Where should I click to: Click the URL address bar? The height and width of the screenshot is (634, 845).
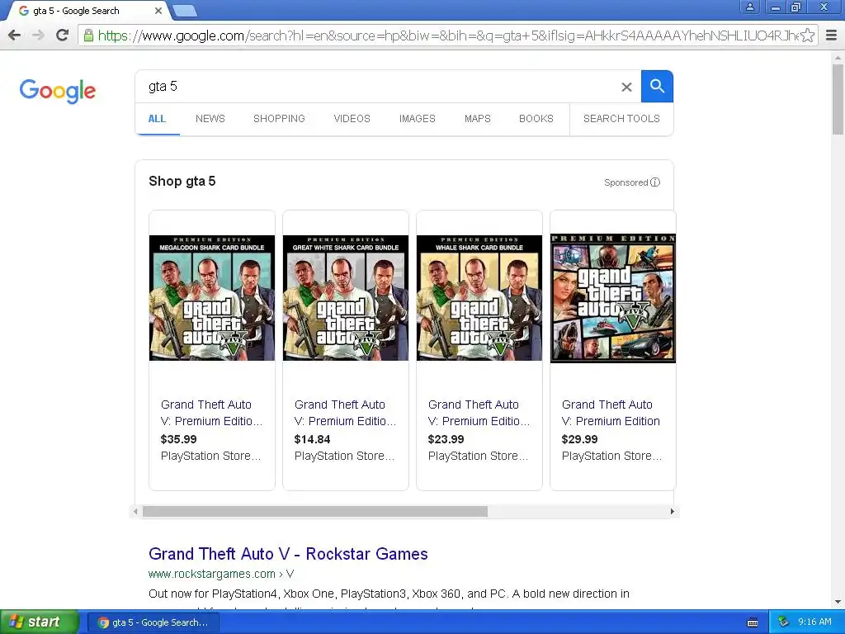[447, 35]
